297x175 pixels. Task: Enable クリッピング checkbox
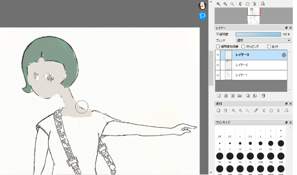pyautogui.click(x=243, y=47)
